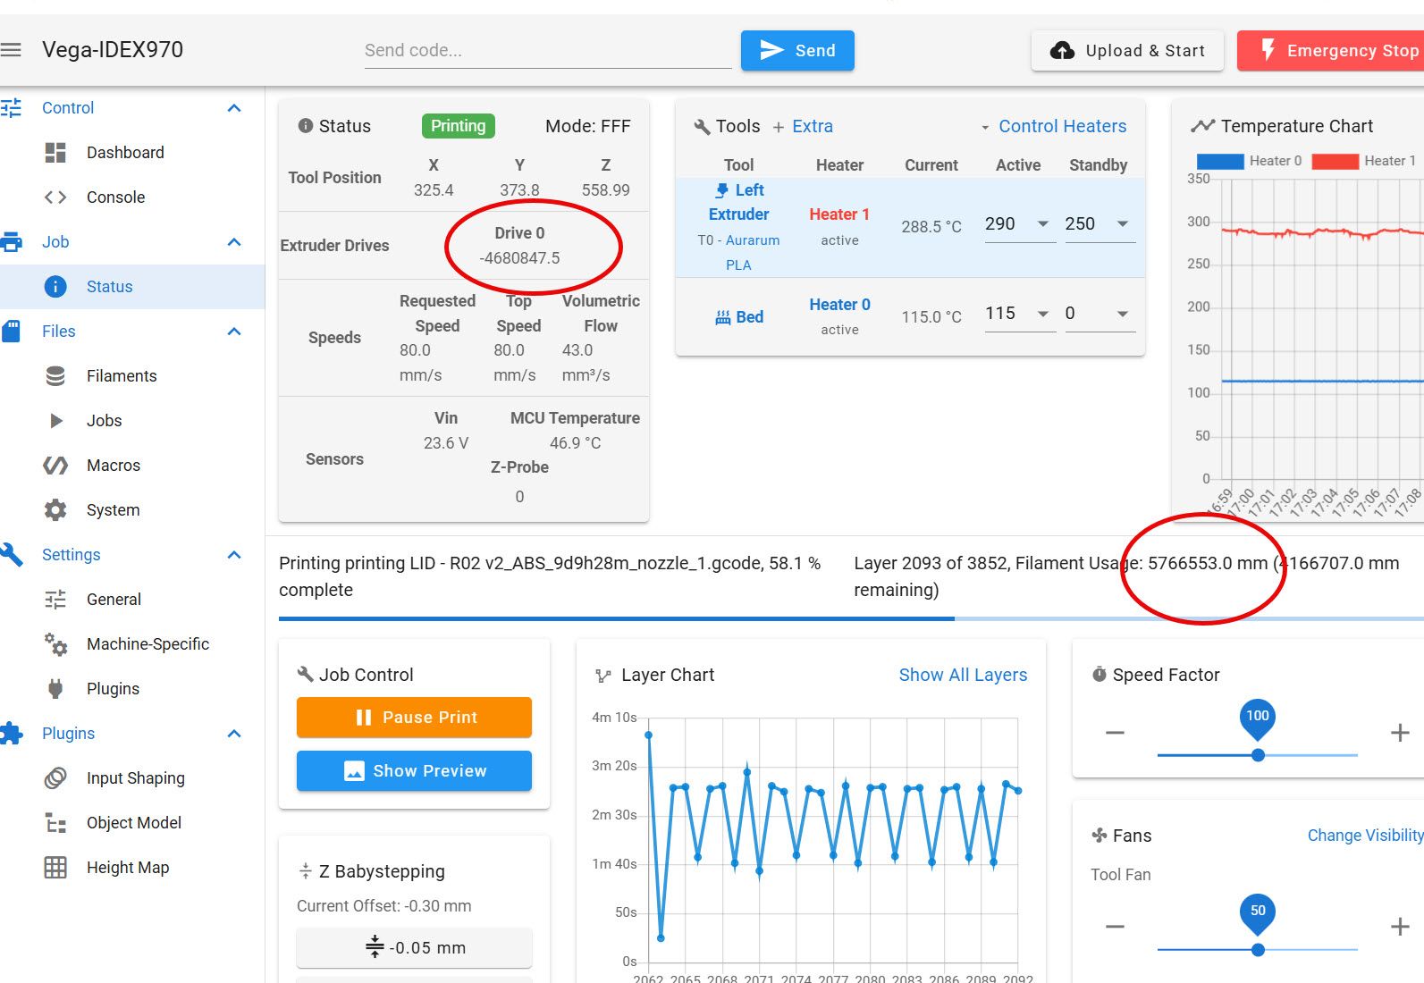Trigger Emergency Stop
The width and height of the screenshot is (1424, 983).
point(1331,51)
